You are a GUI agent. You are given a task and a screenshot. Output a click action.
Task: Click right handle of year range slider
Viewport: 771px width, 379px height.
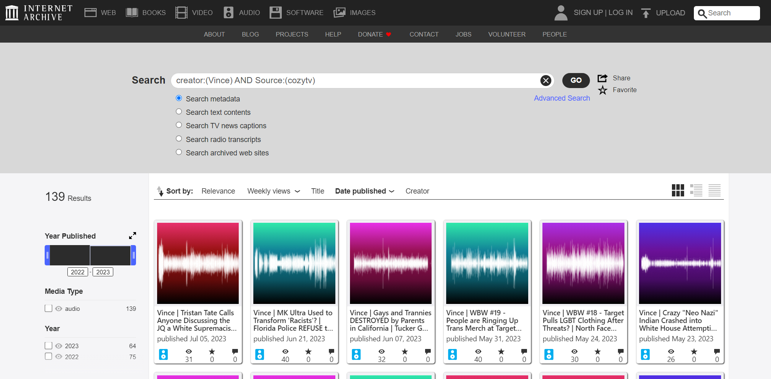pyautogui.click(x=134, y=255)
